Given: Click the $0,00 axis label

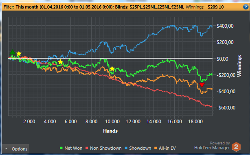Looking at the screenshot, I should tap(222, 59).
